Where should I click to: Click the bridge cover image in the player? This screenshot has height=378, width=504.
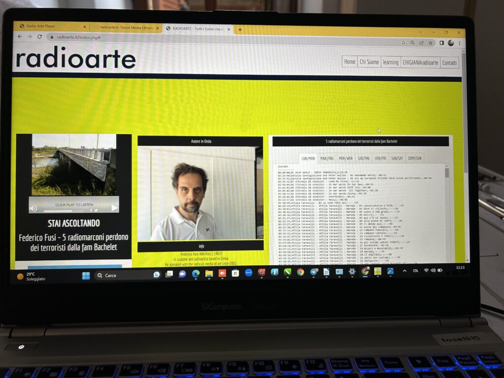[x=74, y=165]
